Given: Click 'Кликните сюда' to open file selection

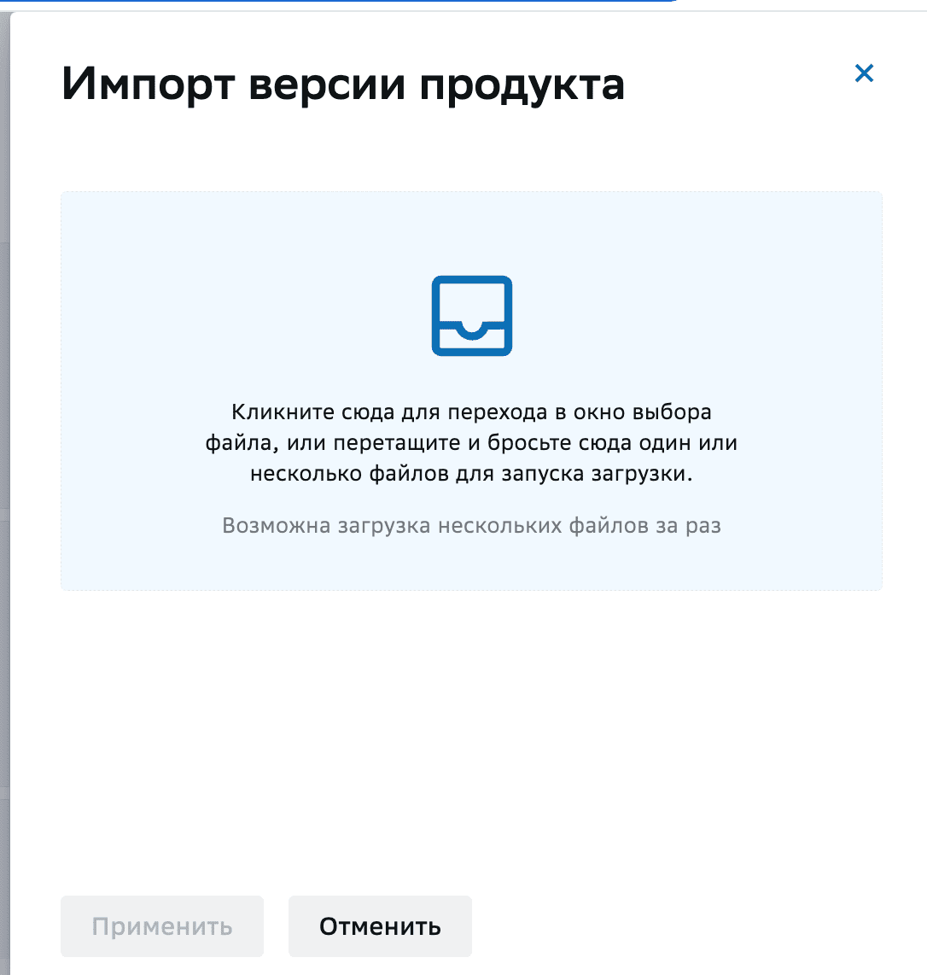Looking at the screenshot, I should coord(312,412).
